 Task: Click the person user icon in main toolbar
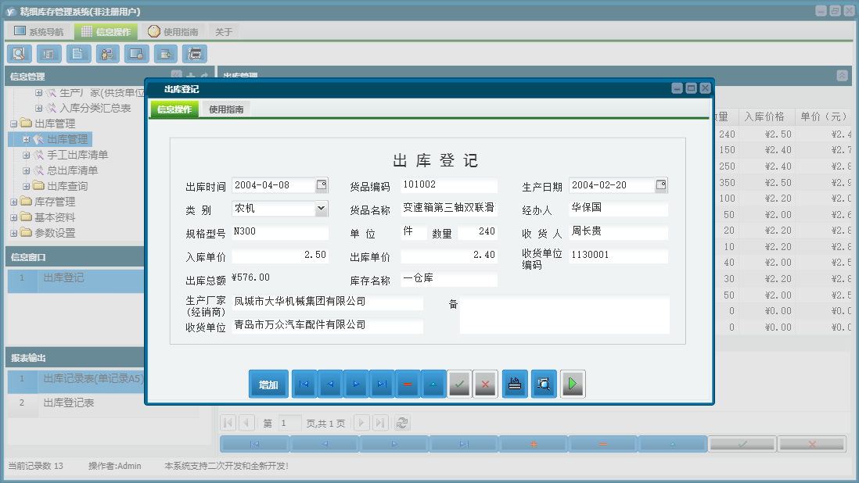point(107,54)
